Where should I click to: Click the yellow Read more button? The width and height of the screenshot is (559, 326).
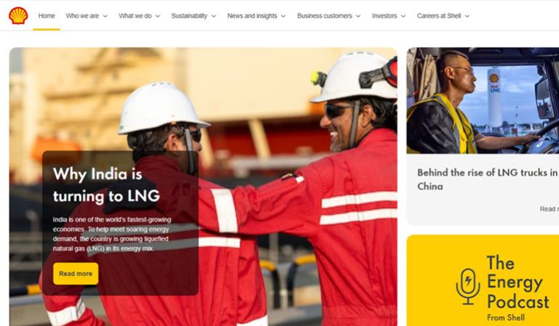point(76,274)
